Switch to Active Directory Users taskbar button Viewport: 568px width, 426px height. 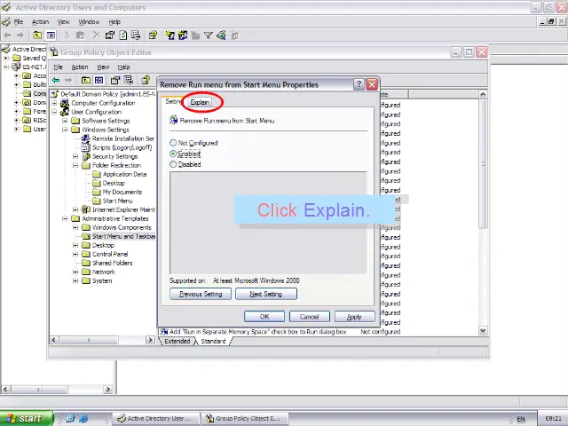(156, 418)
